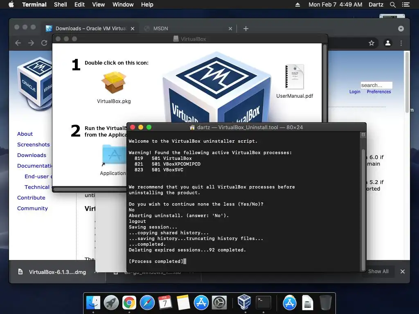Open Google Chrome in the Dock

tap(129, 303)
